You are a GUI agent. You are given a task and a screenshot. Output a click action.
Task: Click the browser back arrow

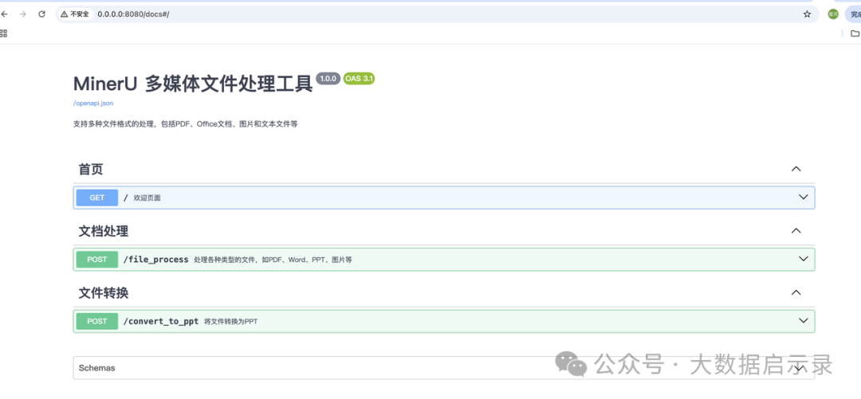coord(4,14)
